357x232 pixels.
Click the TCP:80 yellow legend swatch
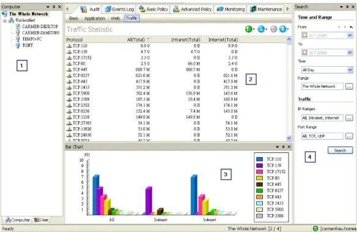point(259,178)
